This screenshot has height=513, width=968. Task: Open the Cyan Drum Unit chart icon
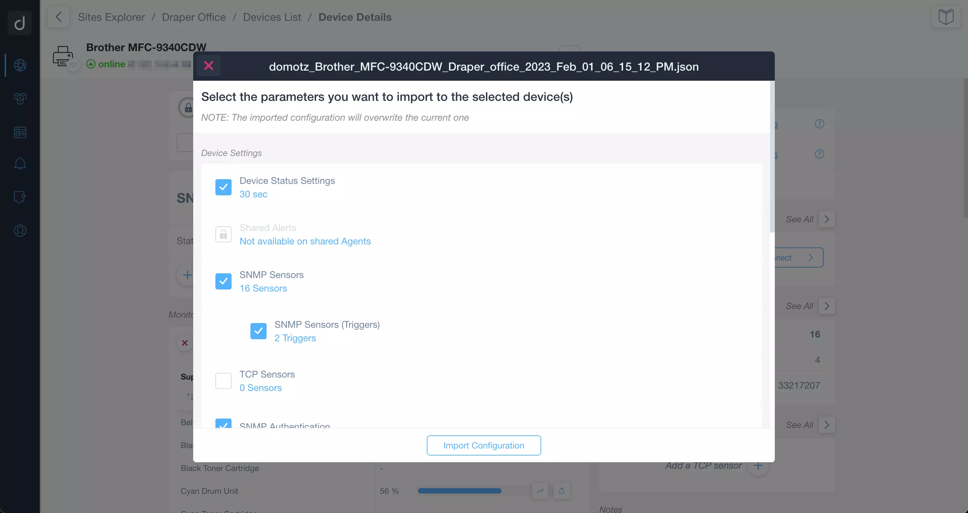coord(540,491)
